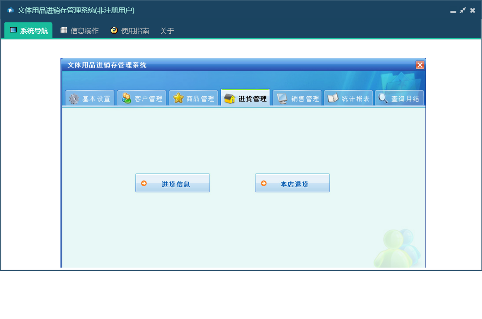
Task: Select the 系统导航 menu tab
Action: 29,30
